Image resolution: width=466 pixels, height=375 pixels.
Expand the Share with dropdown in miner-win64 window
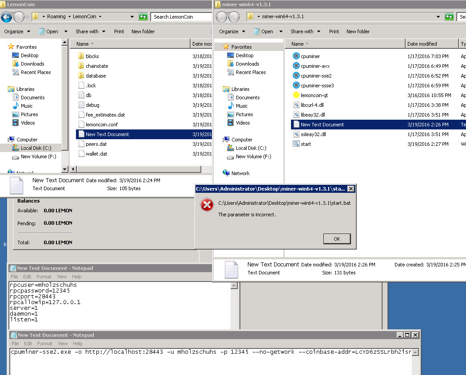coord(305,31)
